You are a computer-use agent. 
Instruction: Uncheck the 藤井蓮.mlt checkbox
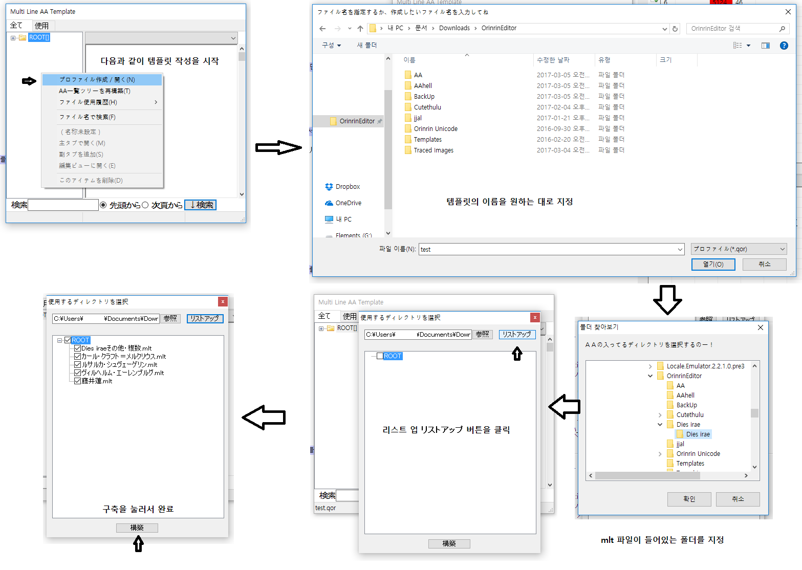78,381
